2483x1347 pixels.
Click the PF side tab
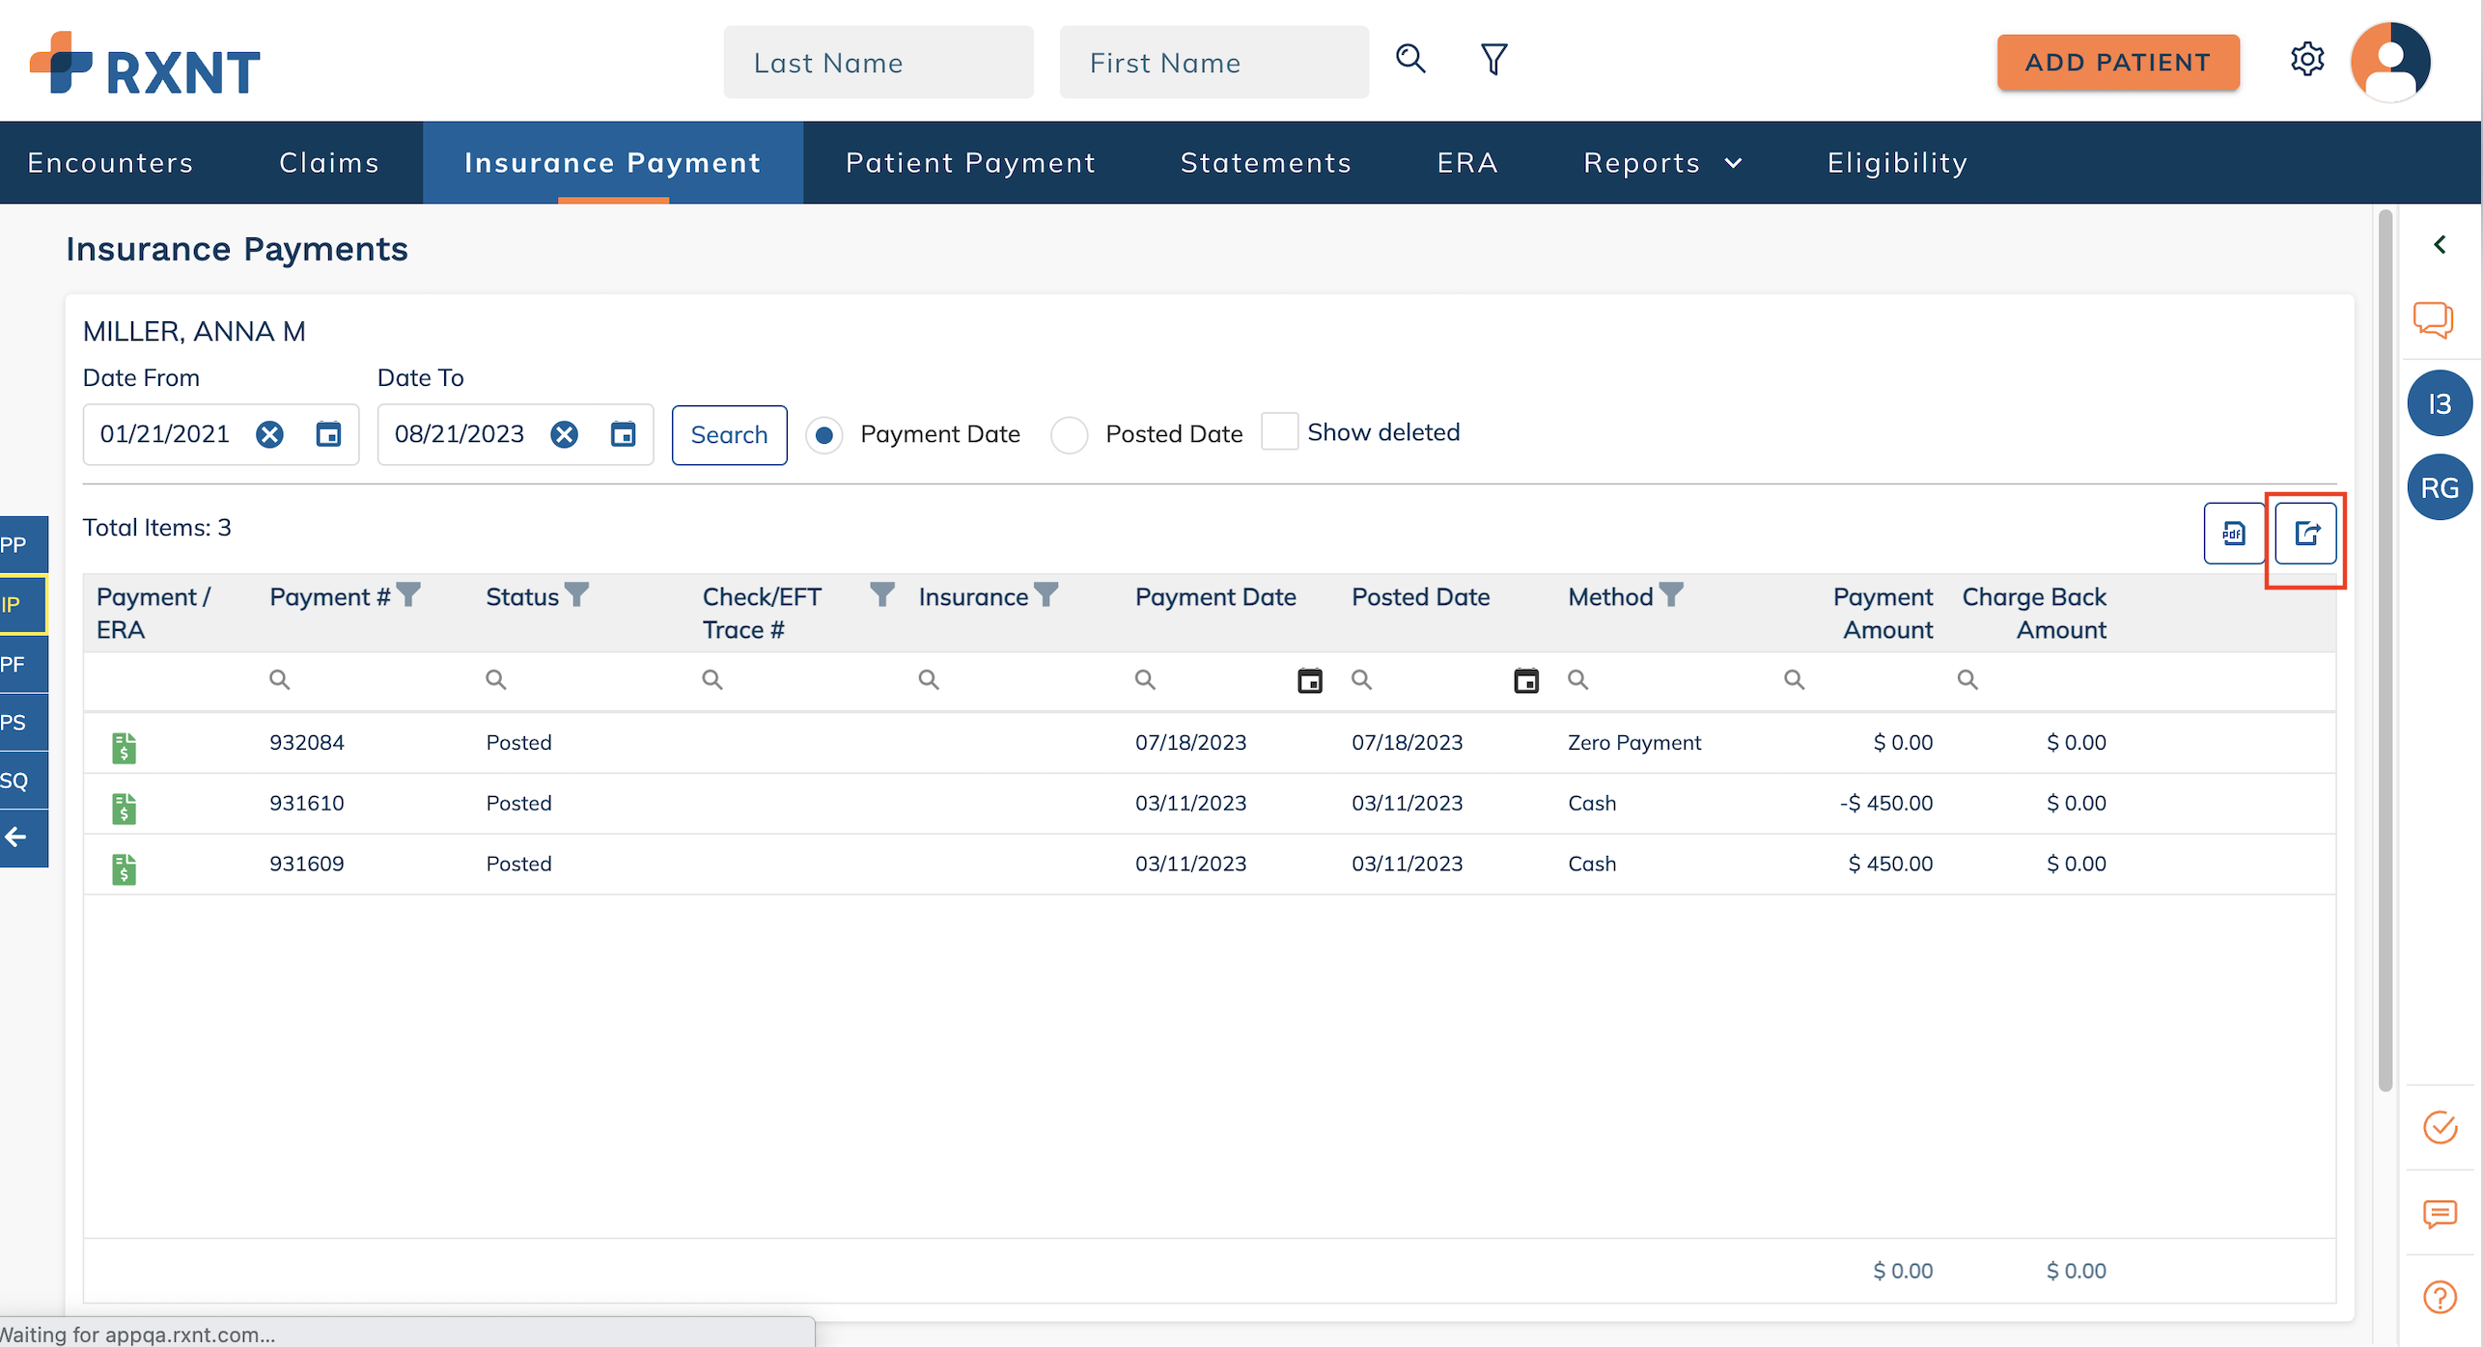(23, 665)
